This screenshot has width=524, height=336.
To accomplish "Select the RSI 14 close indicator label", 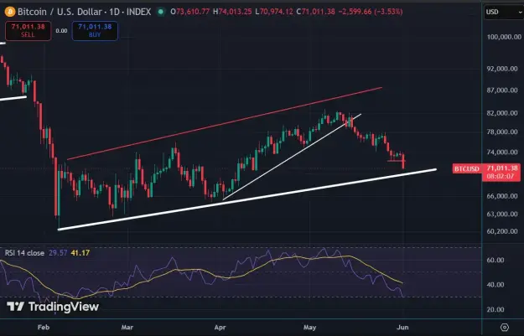I will coord(24,253).
